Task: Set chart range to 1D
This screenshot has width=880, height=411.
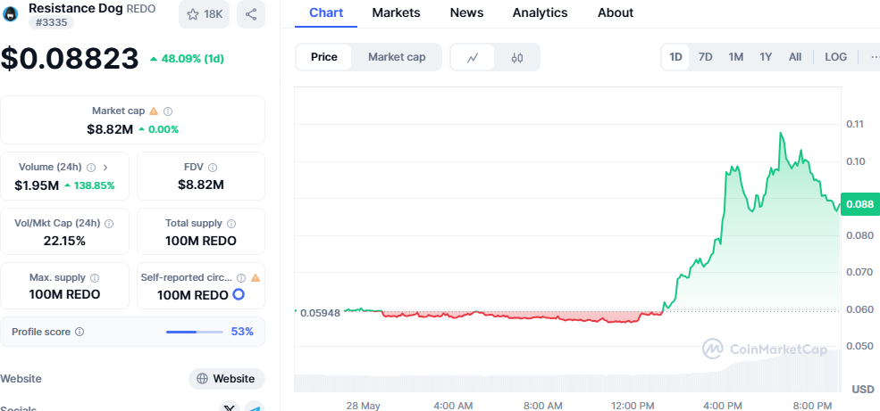Action: [675, 57]
